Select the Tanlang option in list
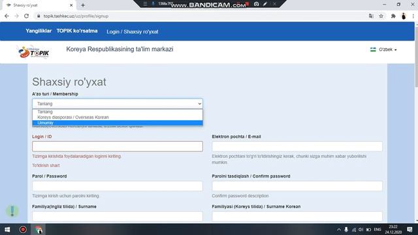The height and width of the screenshot is (235, 418). [x=118, y=112]
